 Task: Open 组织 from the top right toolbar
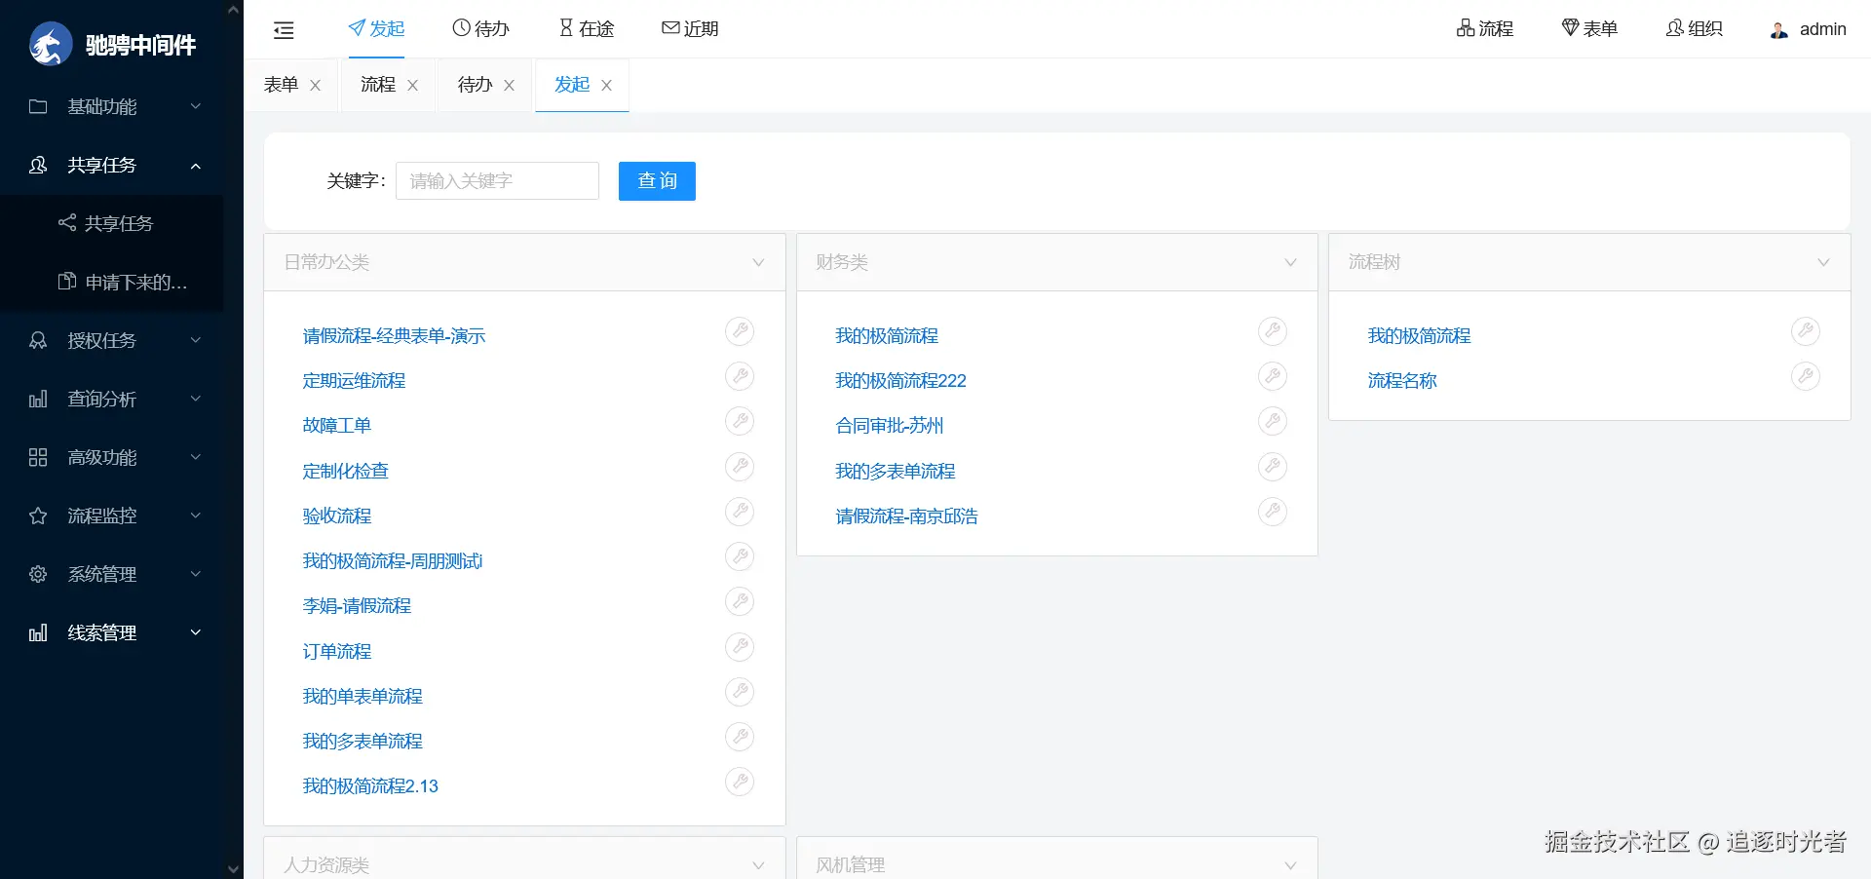(1695, 29)
